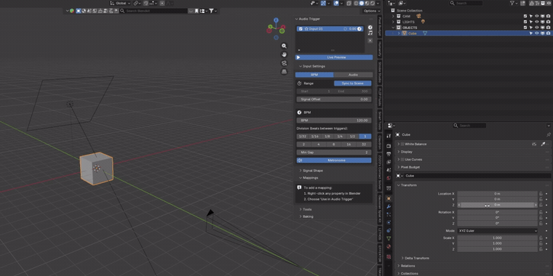This screenshot has width=553, height=276.
Task: Click the viewport zoom magnifier icon
Action: [284, 46]
